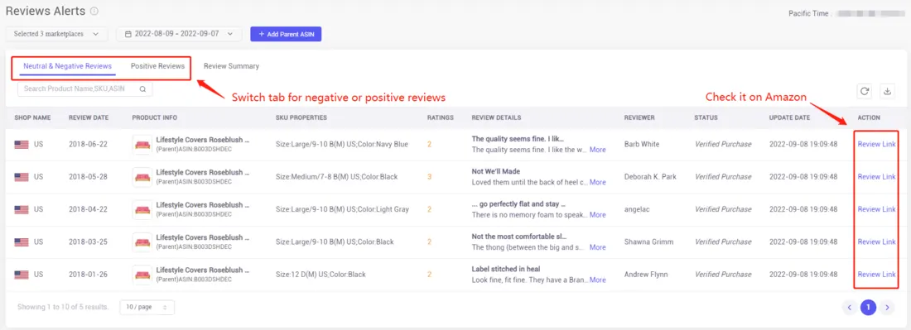
Task: Click reviewer name Barb White
Action: pyautogui.click(x=641, y=145)
